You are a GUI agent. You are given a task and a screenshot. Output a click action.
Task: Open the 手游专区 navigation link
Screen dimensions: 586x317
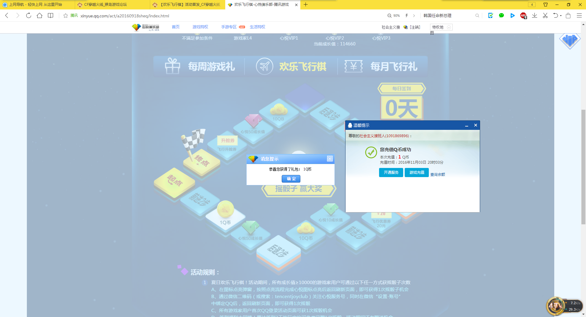[x=229, y=27]
